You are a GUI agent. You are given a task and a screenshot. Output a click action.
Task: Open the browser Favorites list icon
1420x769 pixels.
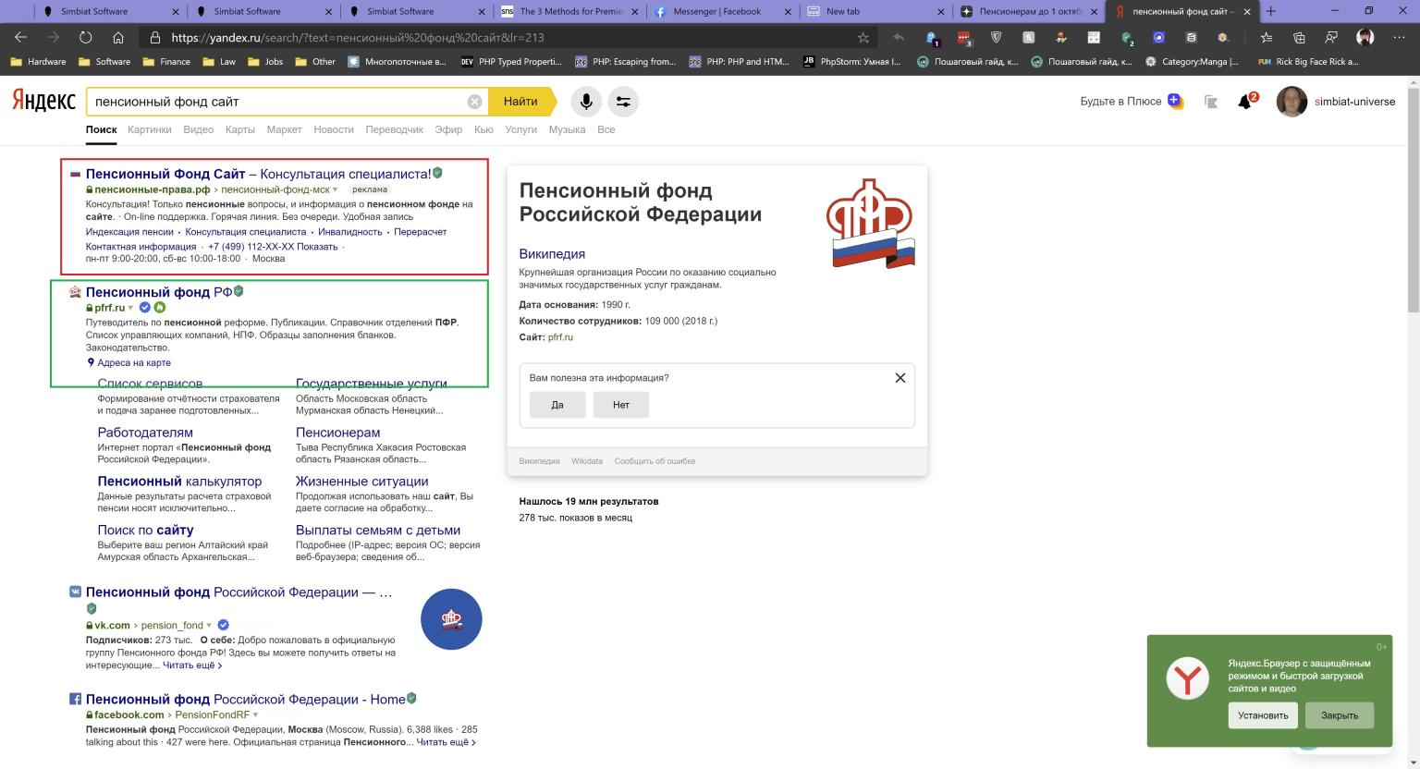1267,38
